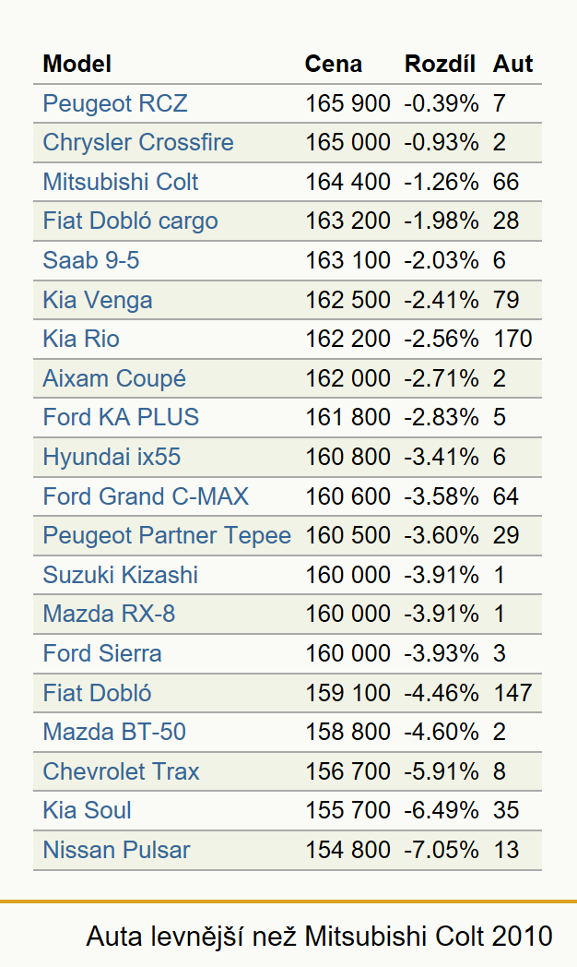Select the Nissan Pulsar link
The width and height of the screenshot is (577, 967).
click(116, 850)
